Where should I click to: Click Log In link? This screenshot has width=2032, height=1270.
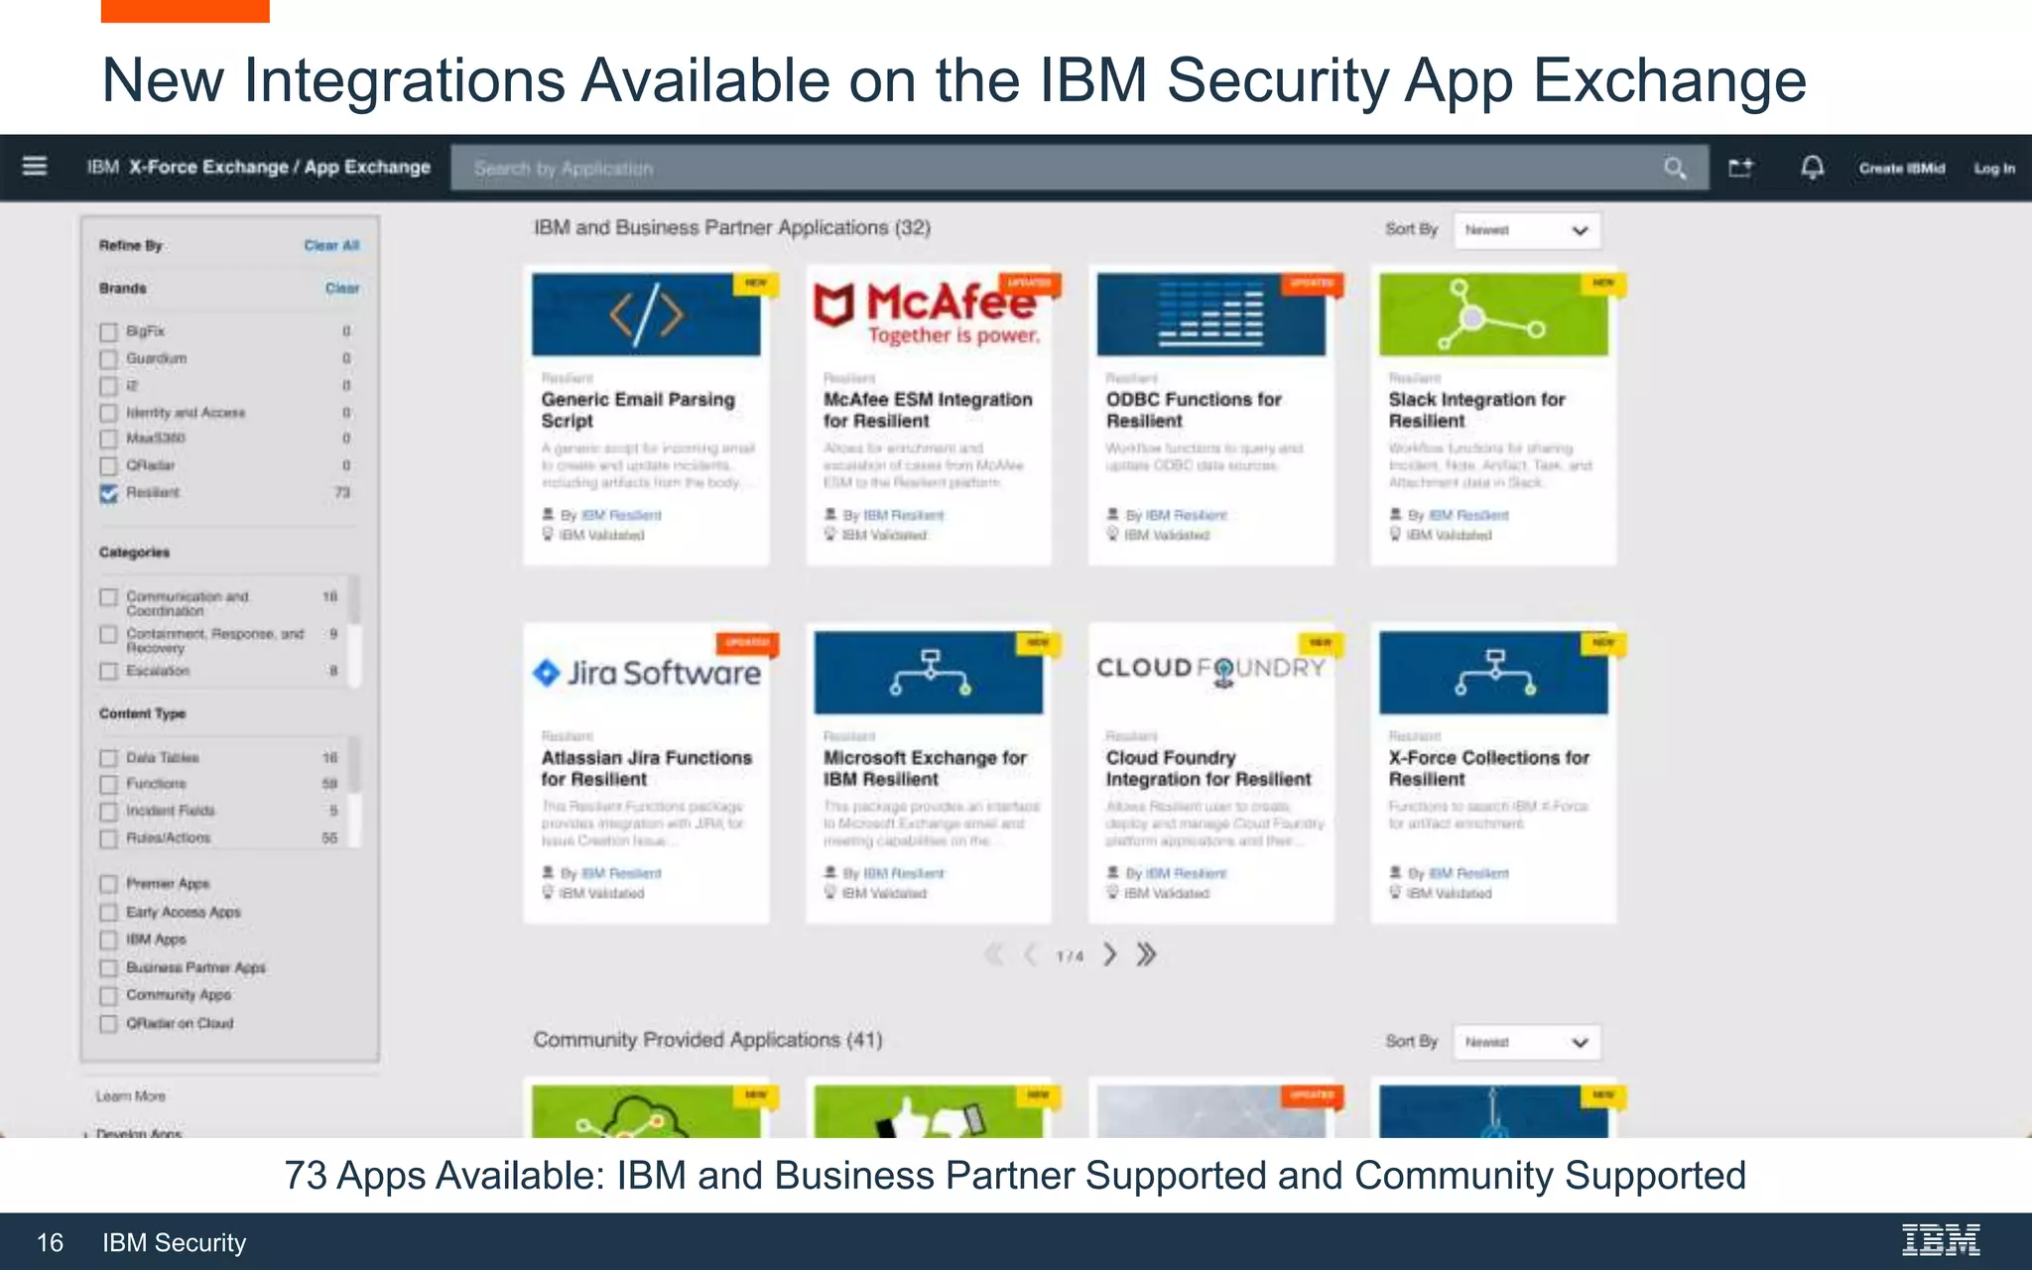pos(1994,168)
